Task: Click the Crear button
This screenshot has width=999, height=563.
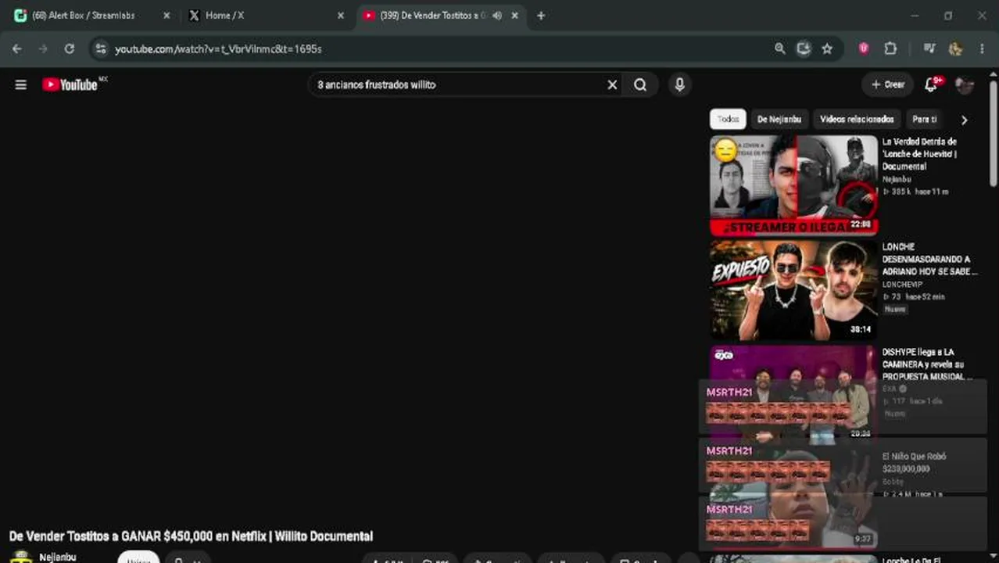Action: click(888, 84)
